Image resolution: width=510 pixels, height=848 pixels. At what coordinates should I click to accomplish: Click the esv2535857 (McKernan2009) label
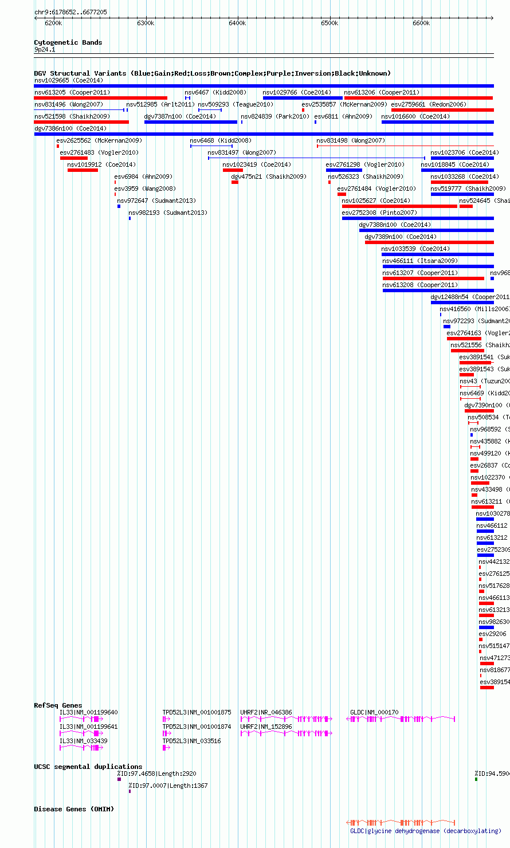click(x=344, y=104)
